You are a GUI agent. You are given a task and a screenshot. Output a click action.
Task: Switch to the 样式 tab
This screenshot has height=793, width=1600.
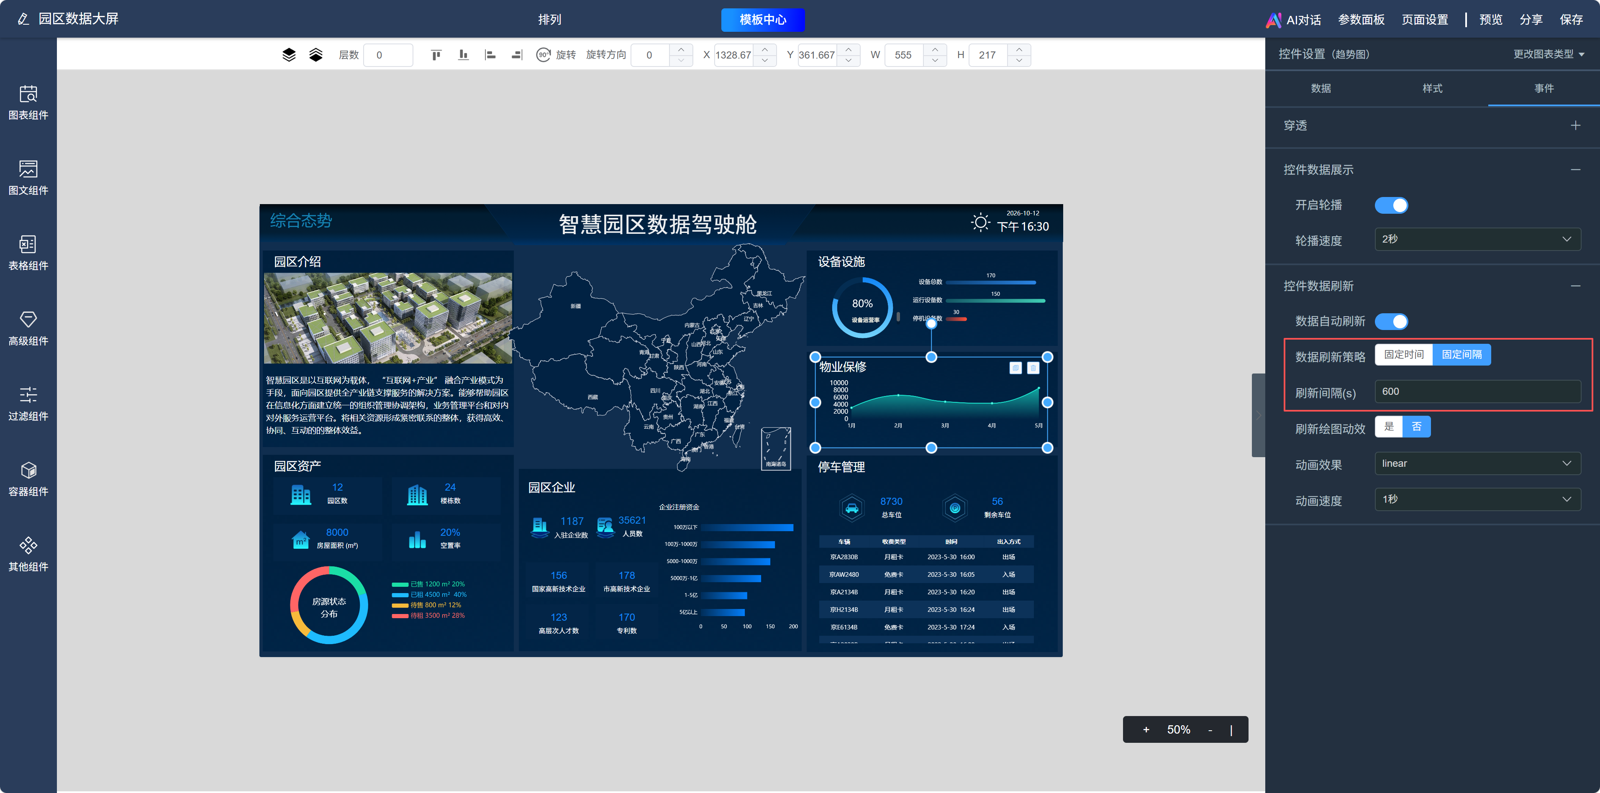tap(1432, 88)
